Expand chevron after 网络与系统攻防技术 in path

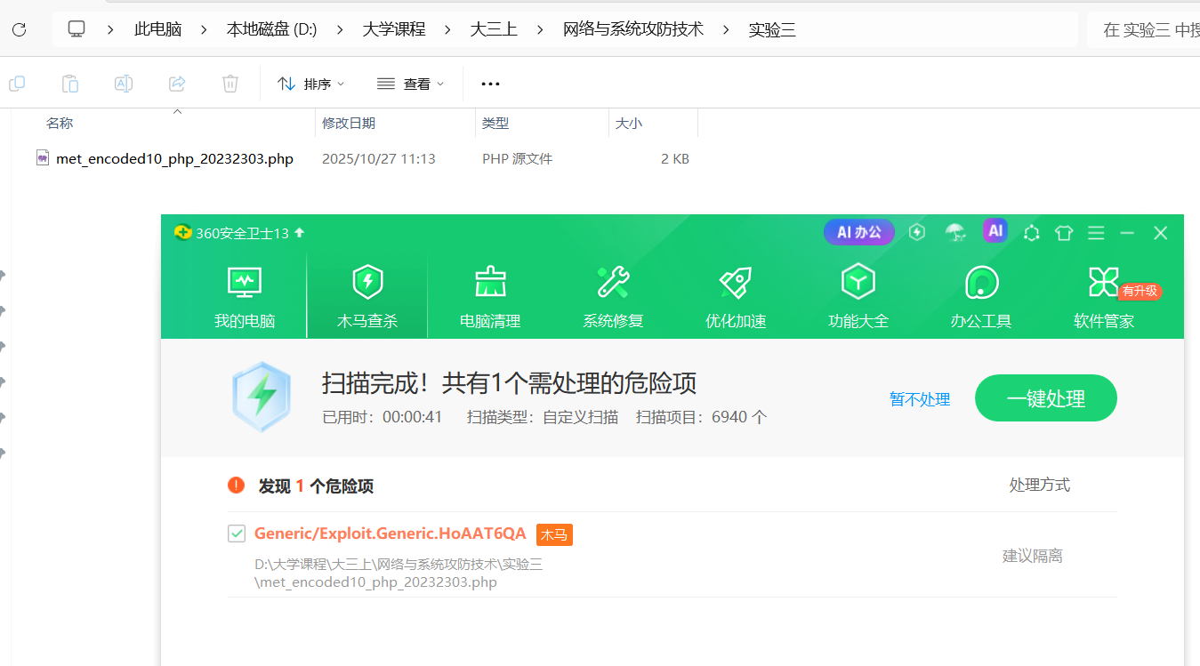tap(726, 29)
